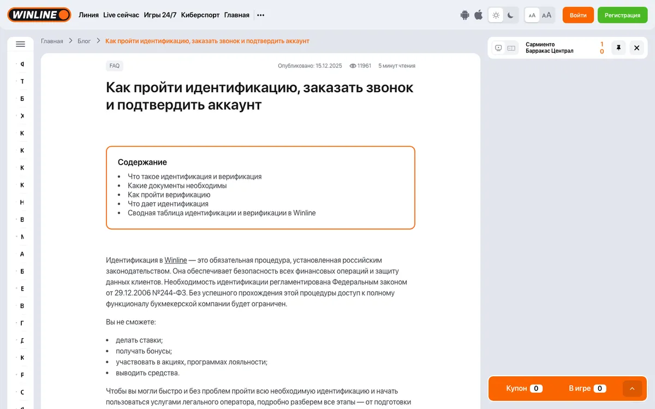This screenshot has height=409, width=655.
Task: Go to Блог breadcrumb link
Action: [x=84, y=41]
